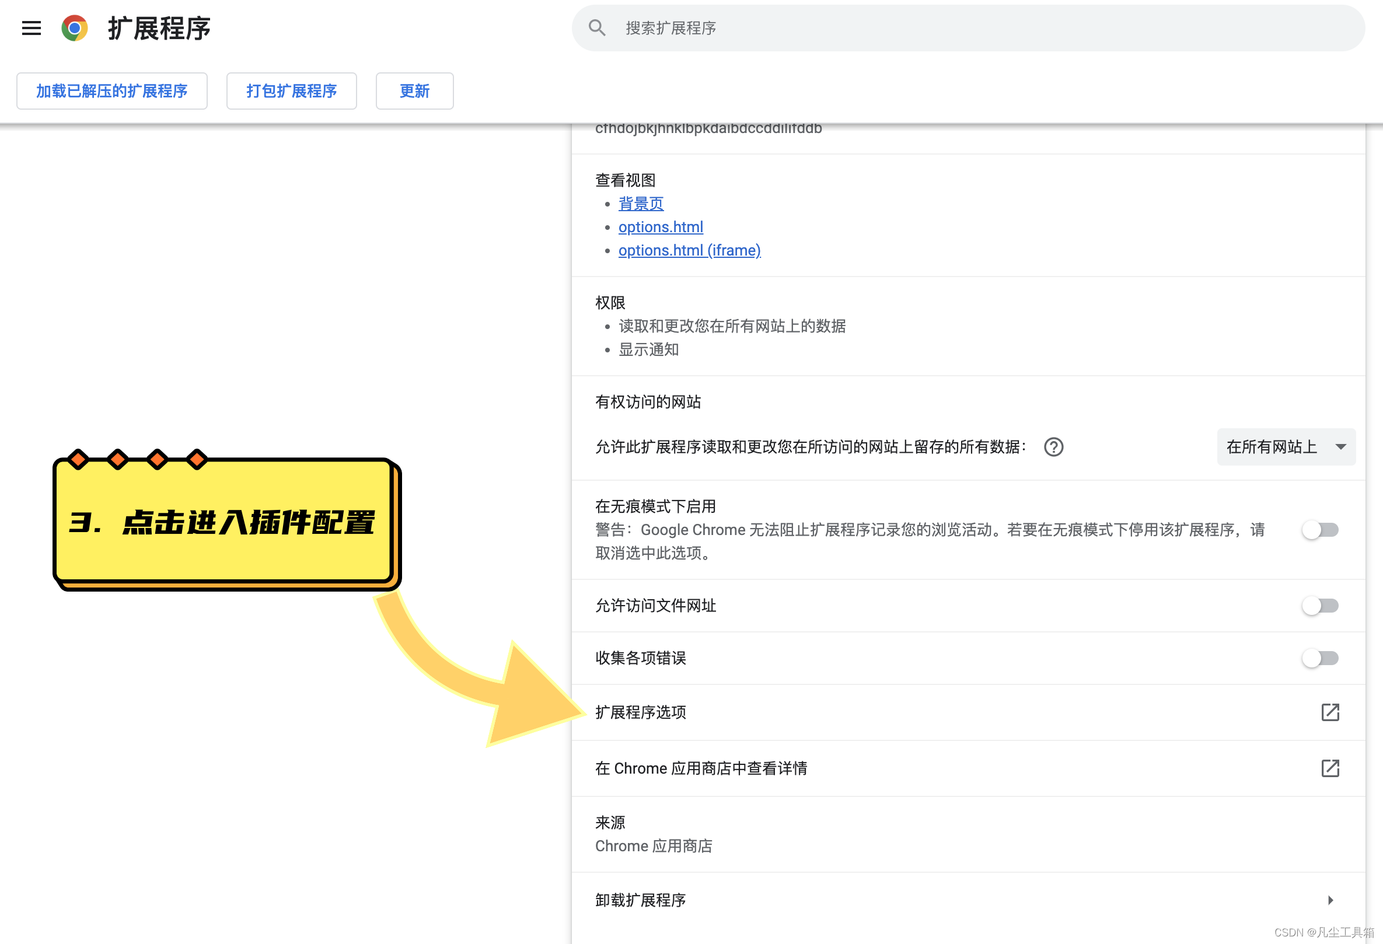Toggle incognito mode enable switch

click(x=1319, y=529)
